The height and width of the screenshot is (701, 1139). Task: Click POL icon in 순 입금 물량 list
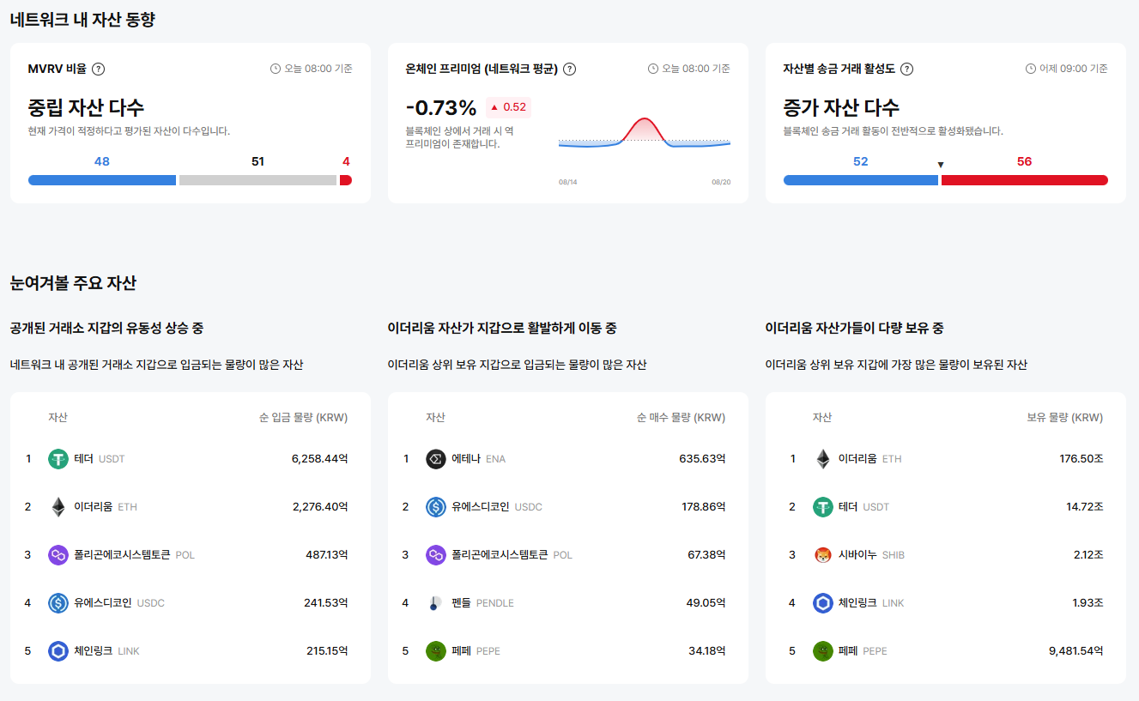click(58, 555)
